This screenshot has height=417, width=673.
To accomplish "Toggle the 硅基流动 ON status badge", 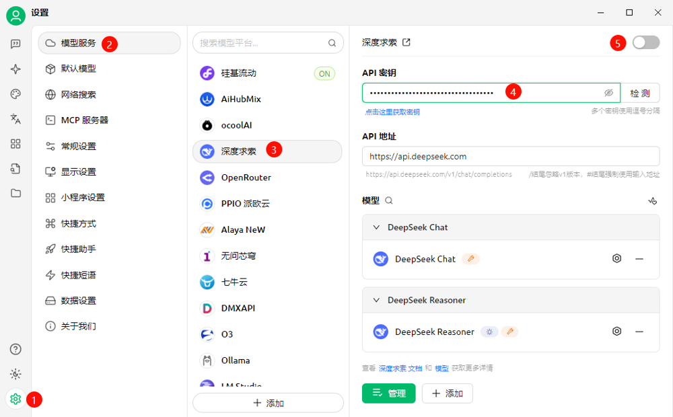I will [324, 73].
